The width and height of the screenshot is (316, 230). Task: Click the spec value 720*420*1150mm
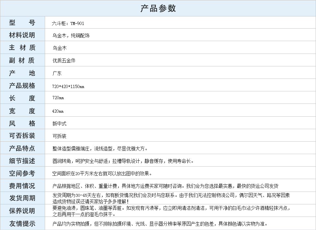[x=68, y=86]
